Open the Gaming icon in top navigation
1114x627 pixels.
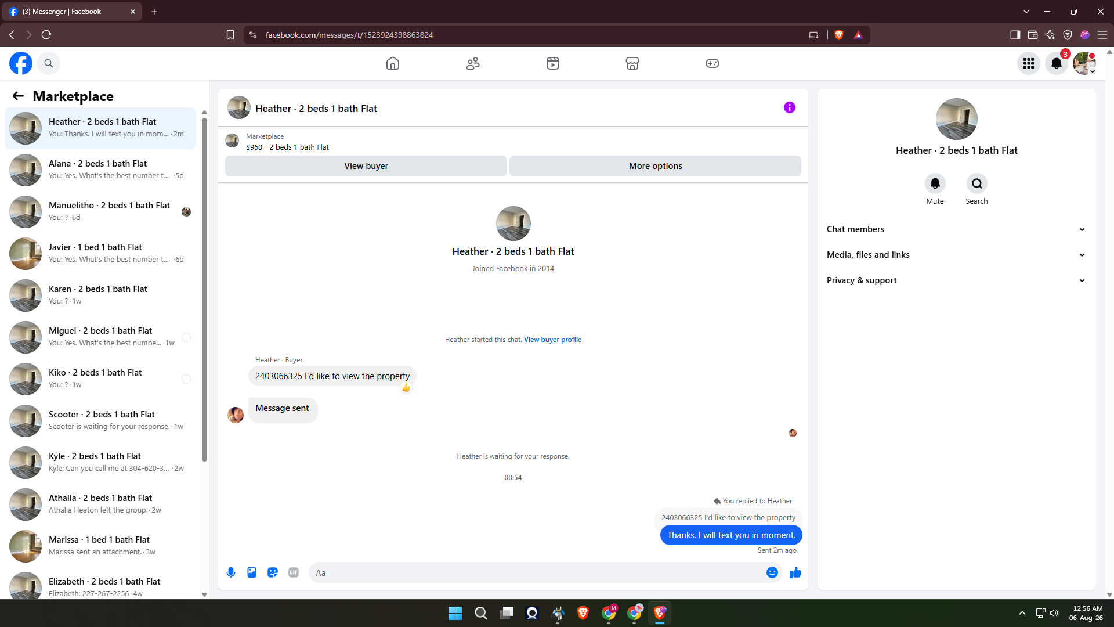pyautogui.click(x=712, y=63)
